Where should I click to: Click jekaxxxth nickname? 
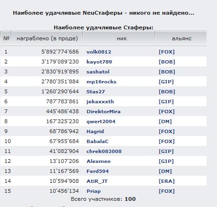pyautogui.click(x=100, y=101)
